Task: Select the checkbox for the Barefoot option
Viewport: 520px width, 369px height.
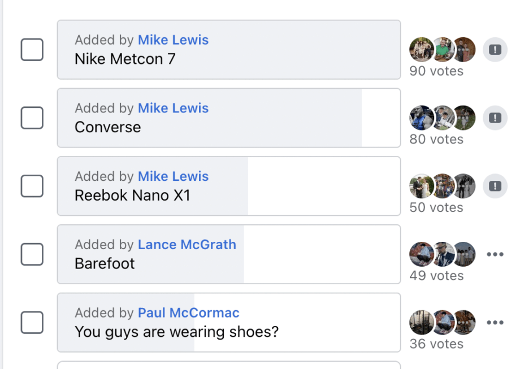Action: tap(32, 254)
